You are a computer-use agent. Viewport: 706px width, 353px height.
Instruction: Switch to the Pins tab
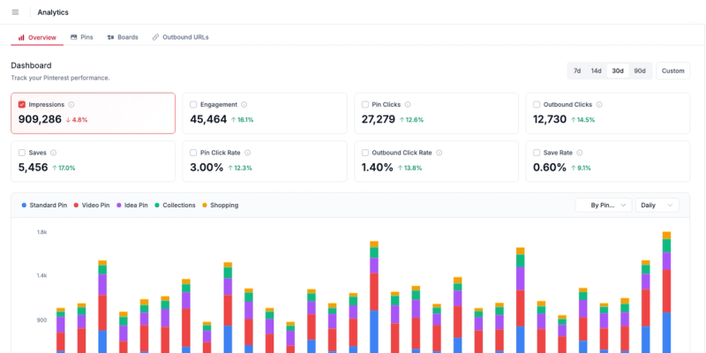[82, 37]
